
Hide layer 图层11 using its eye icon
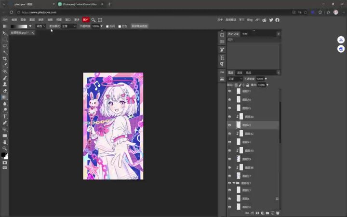tap(229, 91)
